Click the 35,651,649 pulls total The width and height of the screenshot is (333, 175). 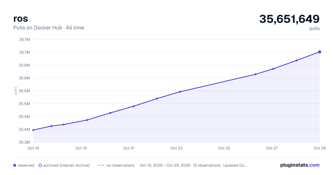(x=289, y=19)
